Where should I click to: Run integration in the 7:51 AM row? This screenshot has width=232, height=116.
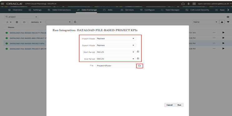click(224, 32)
